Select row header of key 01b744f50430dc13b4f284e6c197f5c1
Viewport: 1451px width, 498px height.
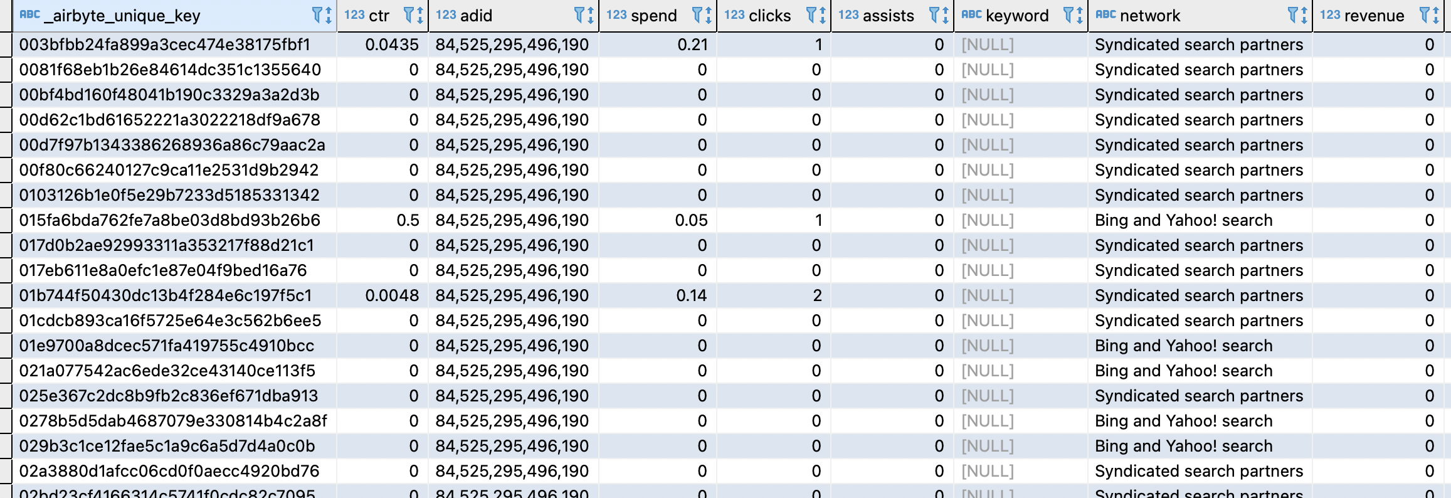(x=6, y=295)
